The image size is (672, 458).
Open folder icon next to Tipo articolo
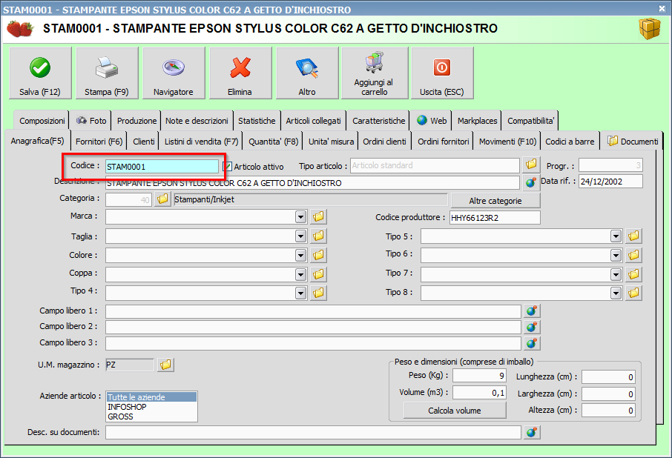[531, 165]
